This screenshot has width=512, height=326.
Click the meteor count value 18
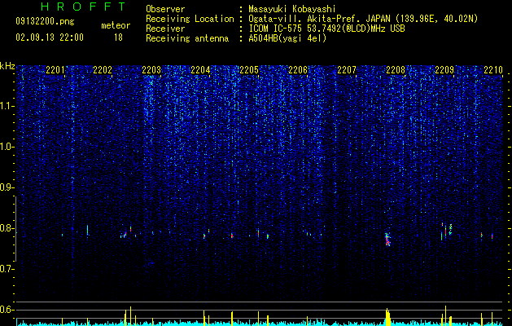(118, 37)
